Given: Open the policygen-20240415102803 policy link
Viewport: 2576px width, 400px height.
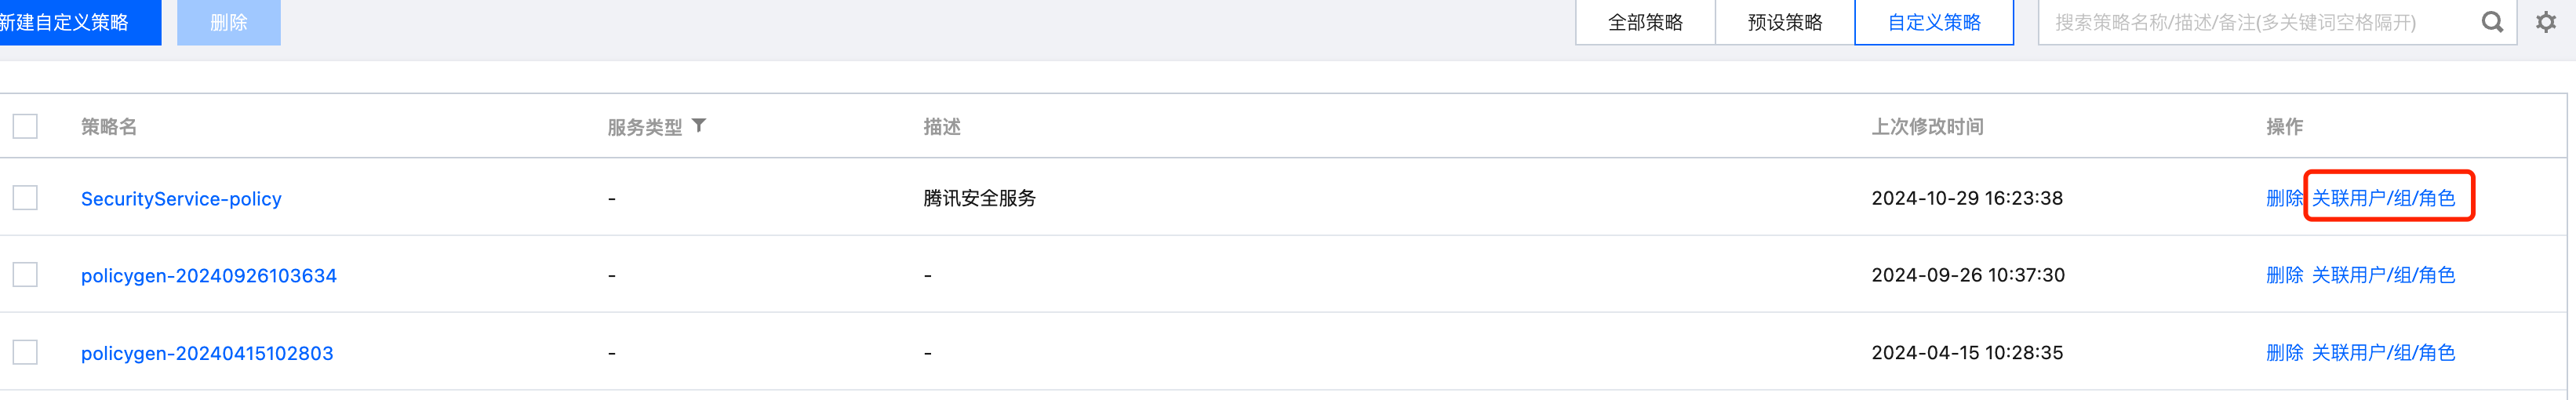Looking at the screenshot, I should 206,353.
